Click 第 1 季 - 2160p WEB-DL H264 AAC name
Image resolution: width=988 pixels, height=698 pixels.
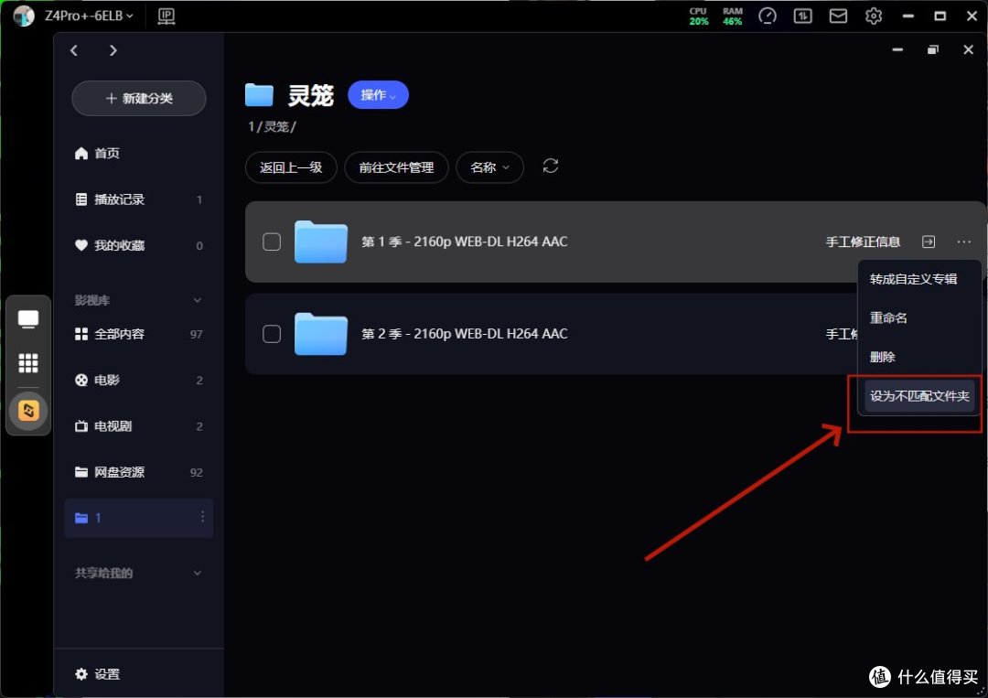click(465, 242)
